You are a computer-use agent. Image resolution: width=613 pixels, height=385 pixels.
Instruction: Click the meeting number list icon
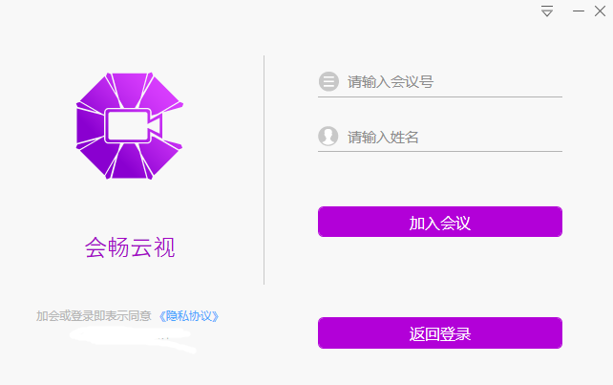click(x=328, y=82)
